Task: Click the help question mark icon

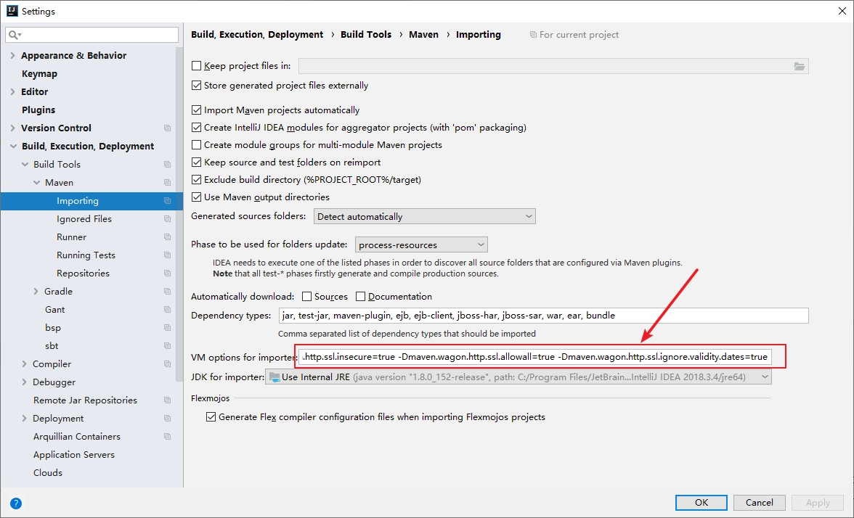Action: [16, 503]
